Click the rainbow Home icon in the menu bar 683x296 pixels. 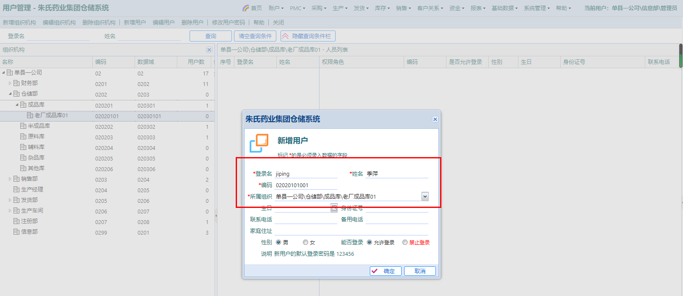245,8
